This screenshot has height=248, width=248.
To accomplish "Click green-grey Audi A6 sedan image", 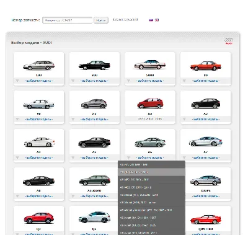I will point(150,142).
